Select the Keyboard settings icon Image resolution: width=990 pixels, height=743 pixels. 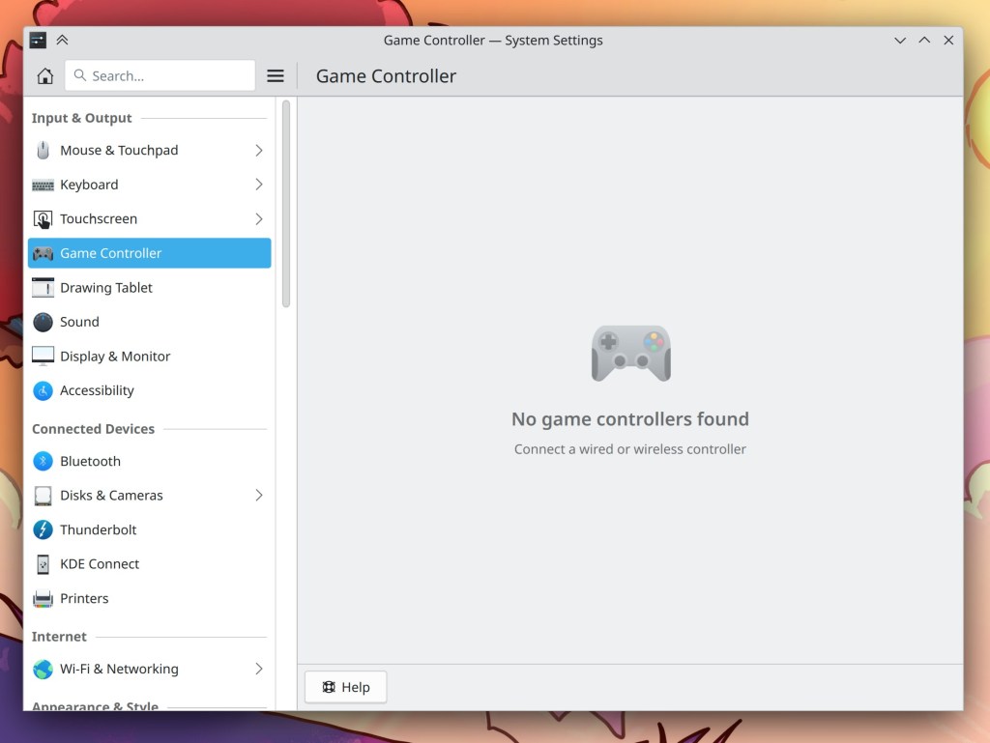pos(43,184)
